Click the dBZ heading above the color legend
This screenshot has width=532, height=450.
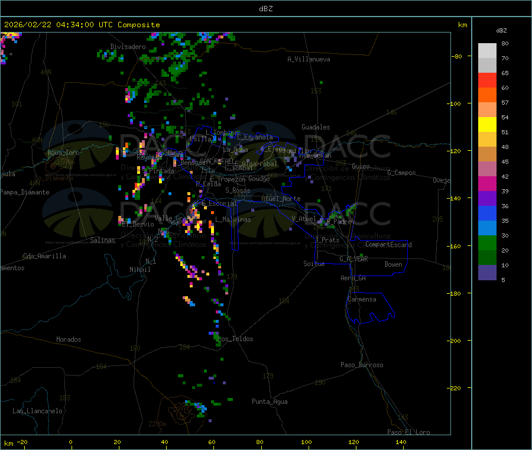pos(501,31)
